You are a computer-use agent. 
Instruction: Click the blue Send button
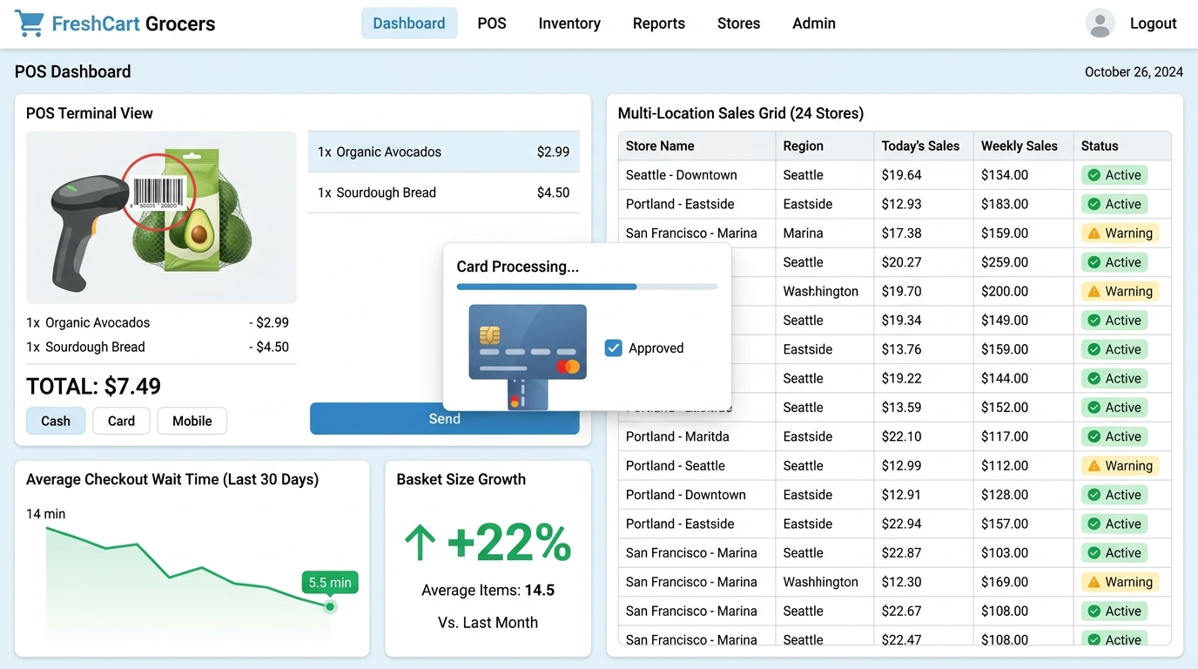(445, 419)
